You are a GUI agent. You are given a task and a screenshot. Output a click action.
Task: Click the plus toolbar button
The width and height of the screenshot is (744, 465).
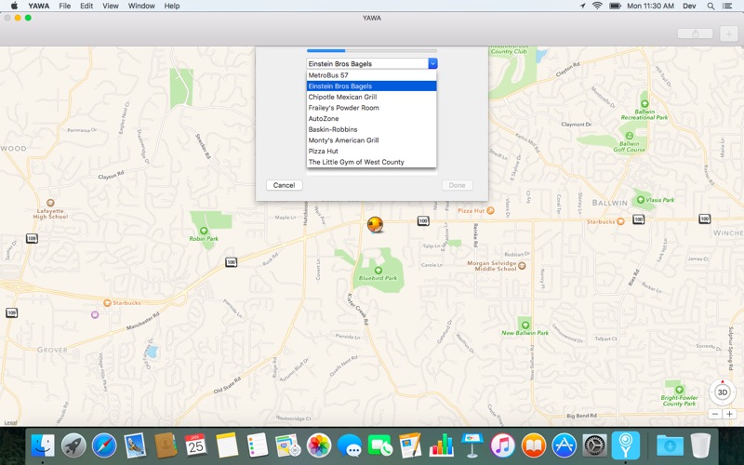729,33
